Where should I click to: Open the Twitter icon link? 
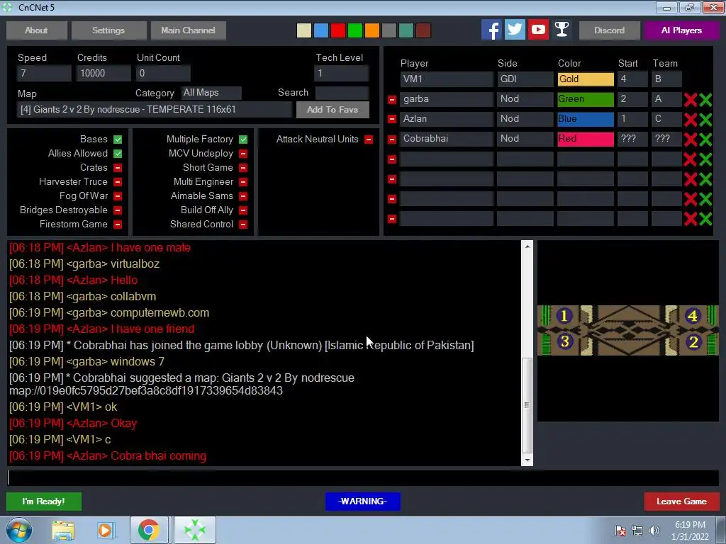[515, 30]
